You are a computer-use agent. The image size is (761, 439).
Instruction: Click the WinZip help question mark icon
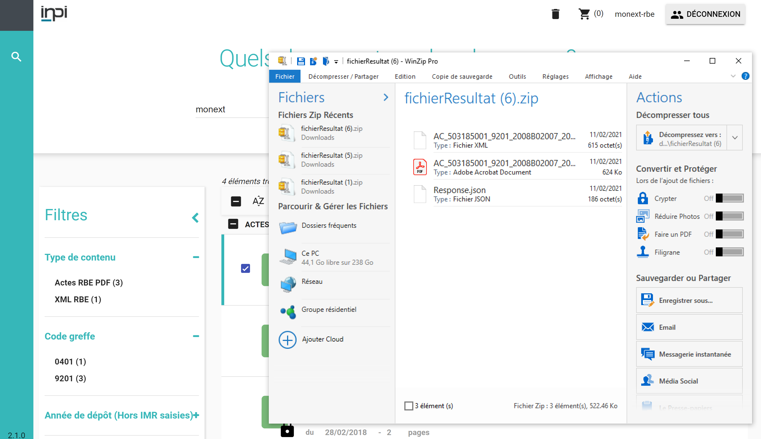coord(745,76)
